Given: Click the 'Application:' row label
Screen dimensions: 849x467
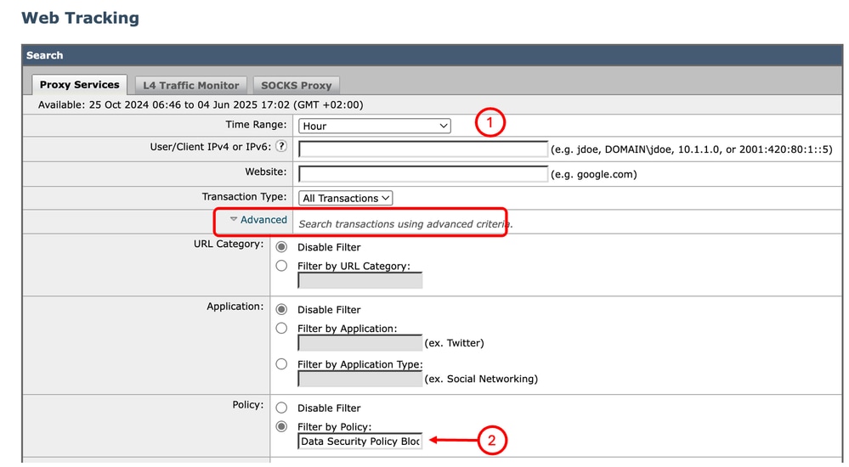Looking at the screenshot, I should (235, 307).
